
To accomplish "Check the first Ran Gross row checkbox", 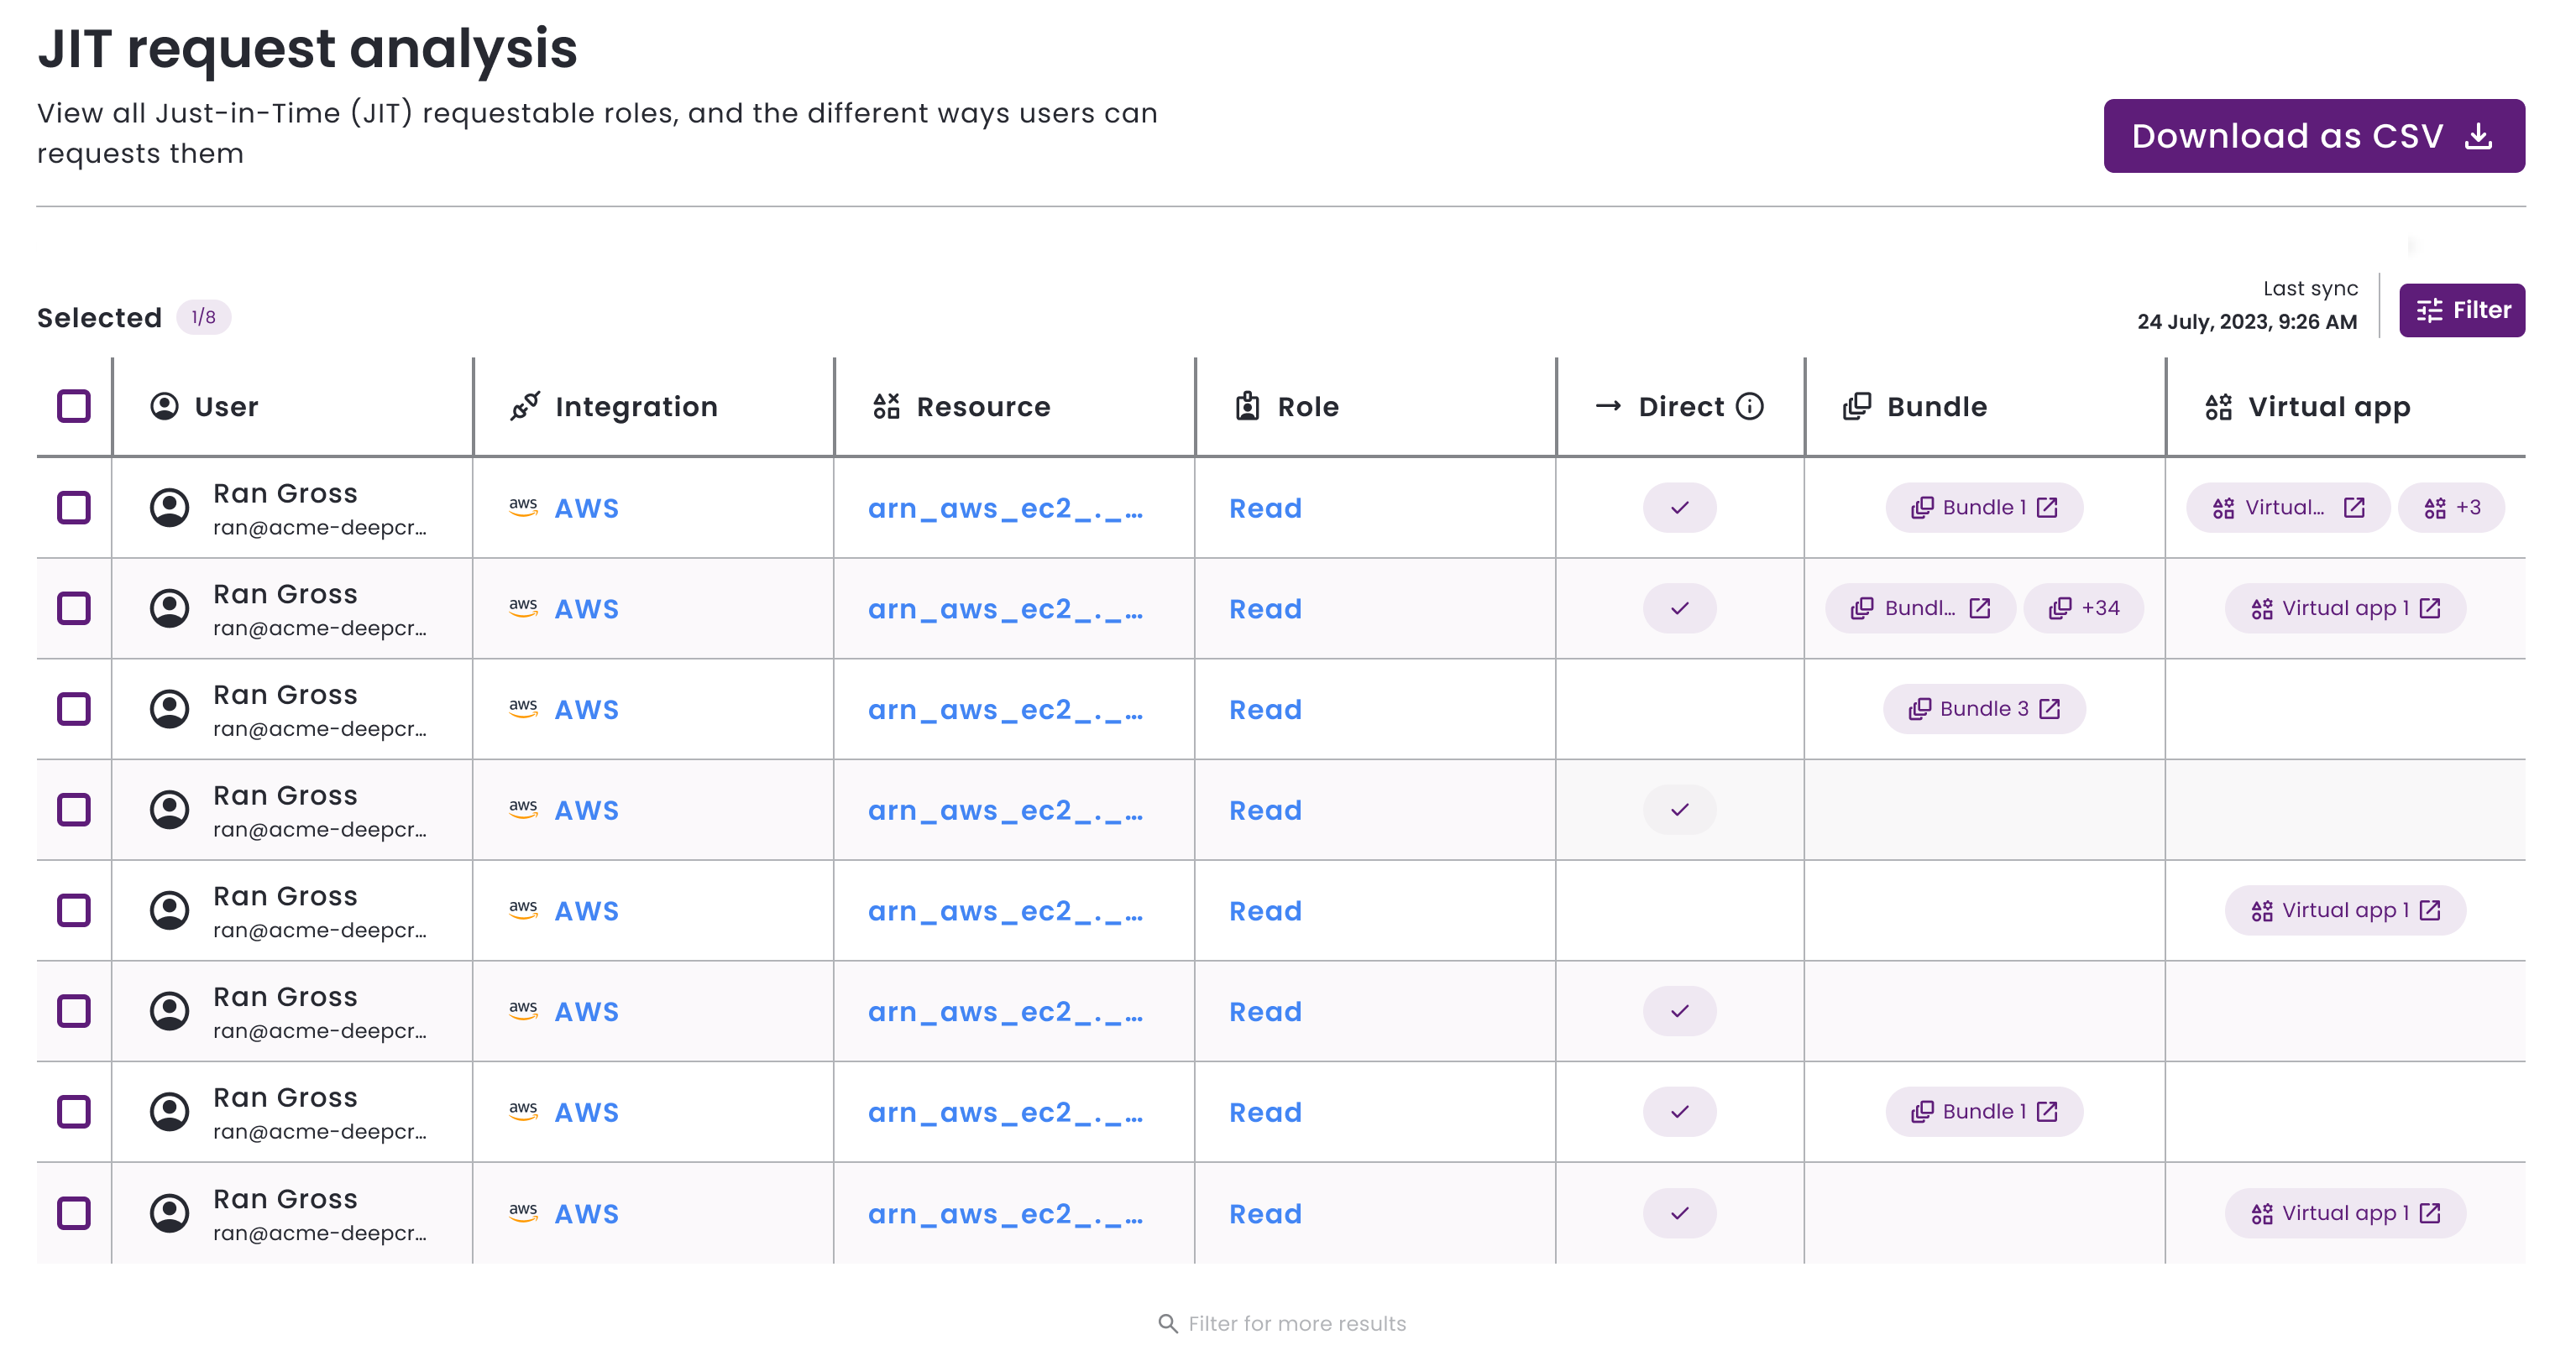I will point(74,508).
